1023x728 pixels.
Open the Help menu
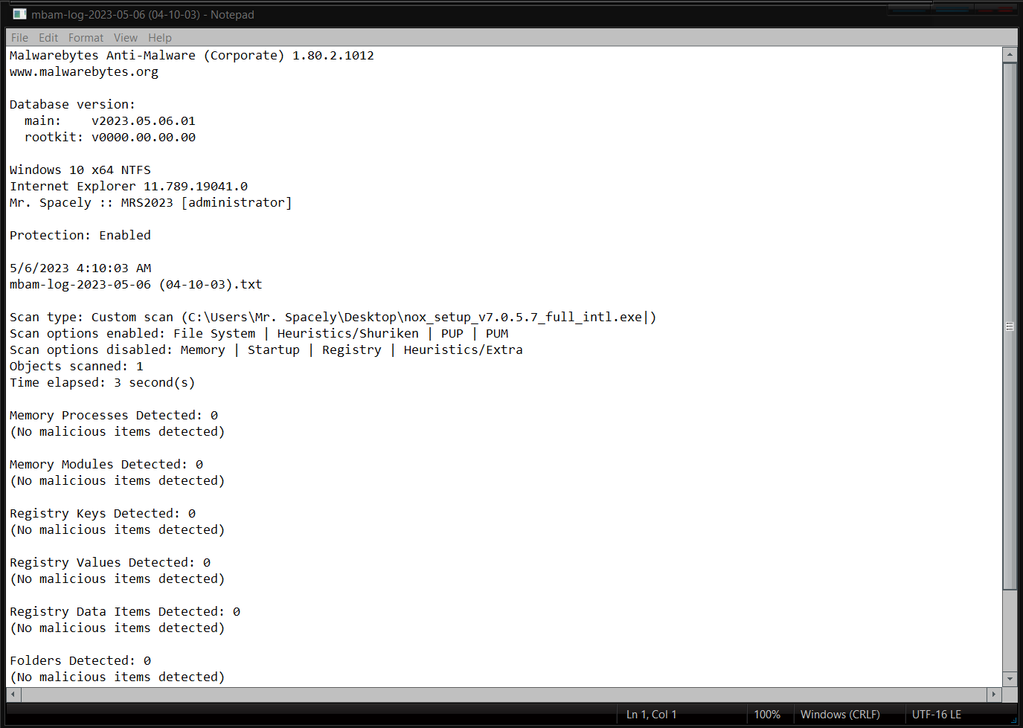click(160, 38)
